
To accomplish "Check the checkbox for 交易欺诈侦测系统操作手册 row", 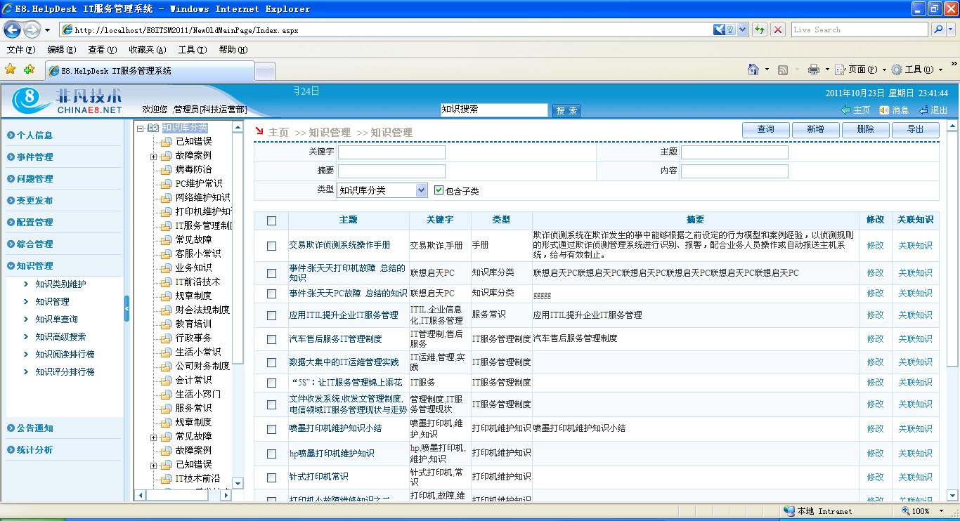I will tap(271, 246).
